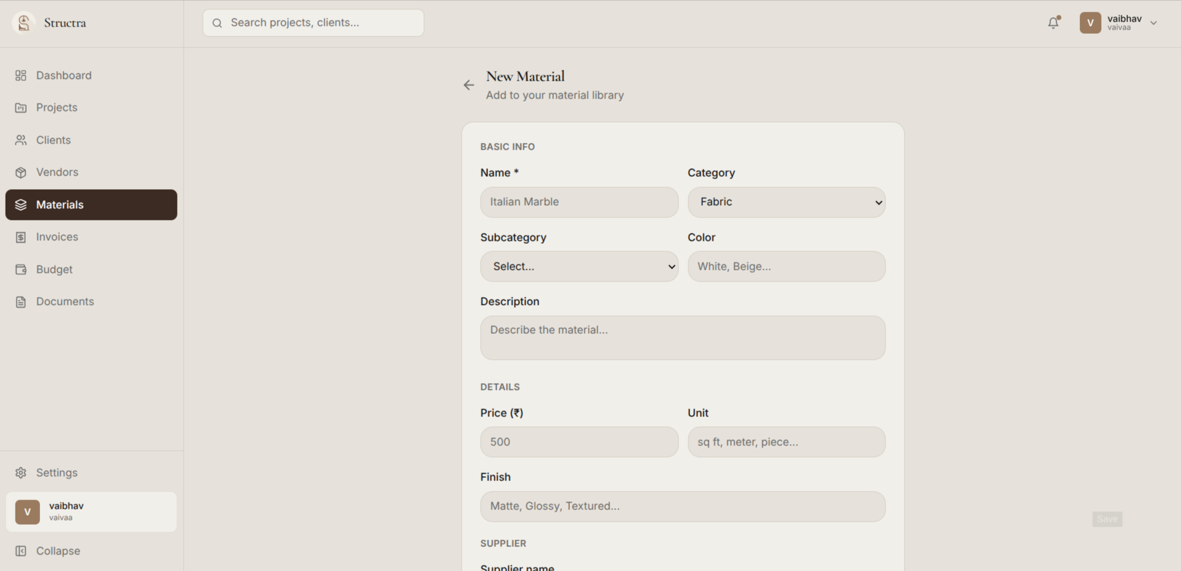Viewport: 1181px width, 571px height.
Task: Click the Invoices receipt icon
Action: coord(21,237)
